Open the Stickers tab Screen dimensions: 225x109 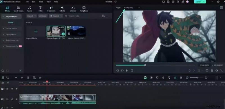(73, 9)
